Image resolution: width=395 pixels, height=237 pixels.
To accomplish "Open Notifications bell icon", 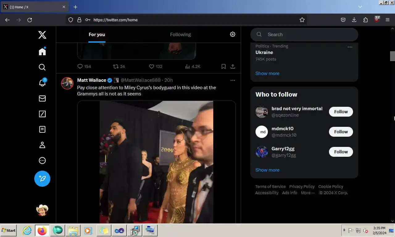I will click(x=42, y=82).
